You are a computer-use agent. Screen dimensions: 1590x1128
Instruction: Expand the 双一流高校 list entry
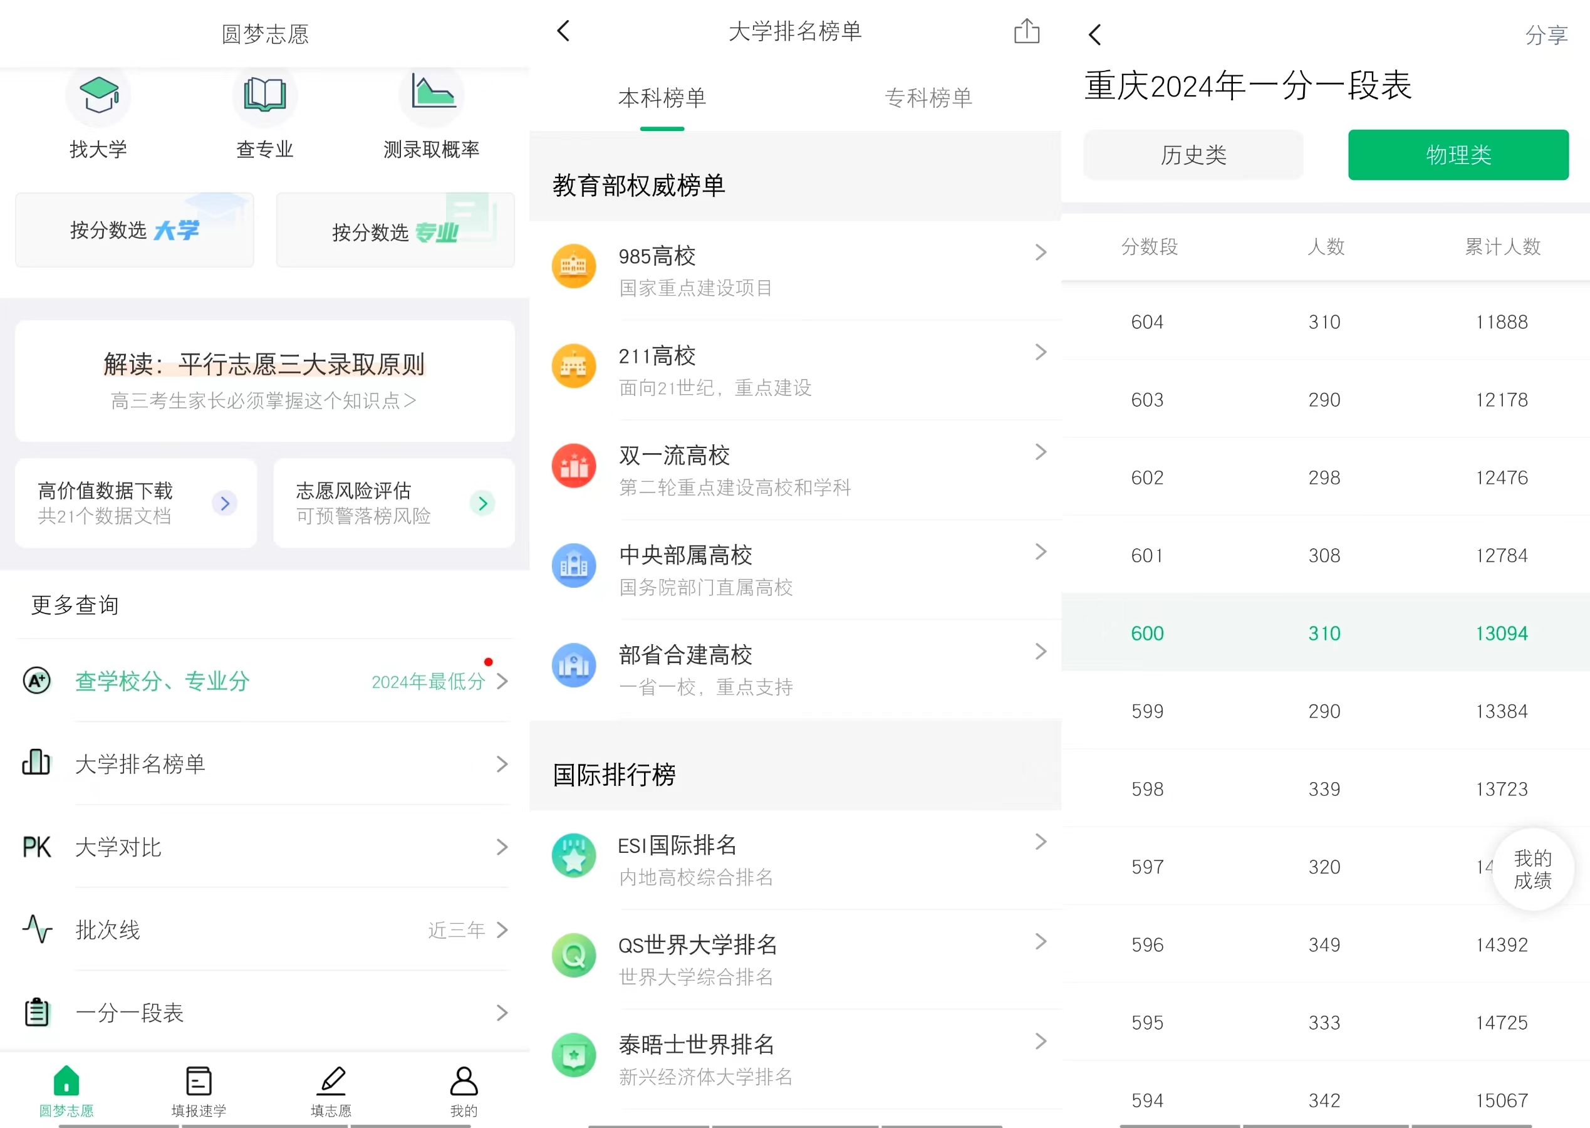pyautogui.click(x=794, y=470)
